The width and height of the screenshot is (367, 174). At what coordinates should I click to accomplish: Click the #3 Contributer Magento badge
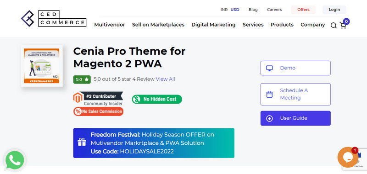[x=98, y=99]
